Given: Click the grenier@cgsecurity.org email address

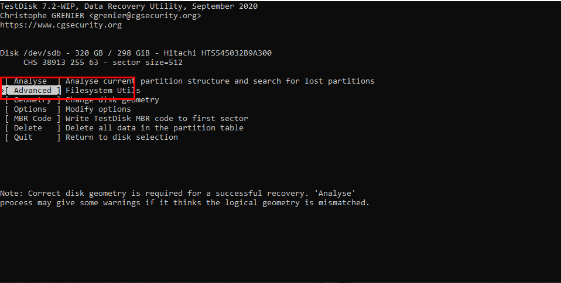Looking at the screenshot, I should 145,16.
